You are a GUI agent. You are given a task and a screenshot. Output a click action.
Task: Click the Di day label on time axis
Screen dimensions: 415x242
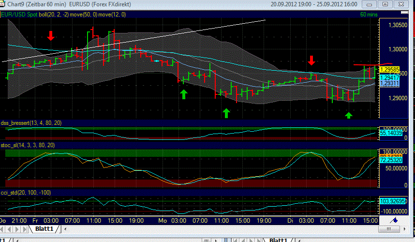(290, 221)
